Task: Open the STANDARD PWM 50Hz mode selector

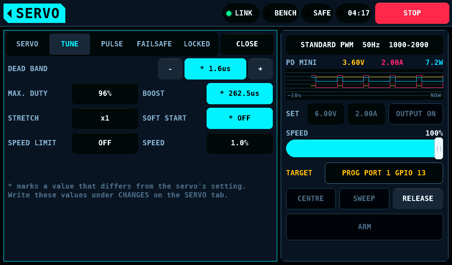Action: tap(364, 45)
